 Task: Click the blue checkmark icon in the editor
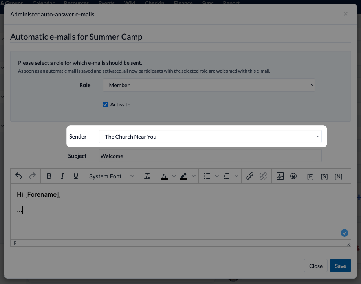click(x=345, y=233)
